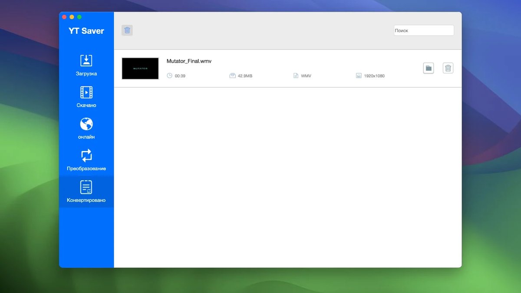The height and width of the screenshot is (293, 521).
Task: Click the format icon beside WMV
Action: click(296, 76)
